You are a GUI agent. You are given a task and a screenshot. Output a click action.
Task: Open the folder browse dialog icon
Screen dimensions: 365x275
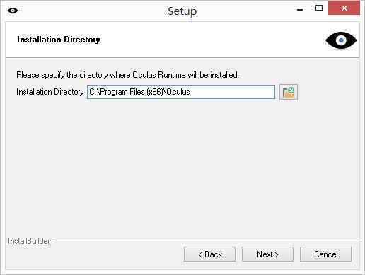tap(289, 92)
